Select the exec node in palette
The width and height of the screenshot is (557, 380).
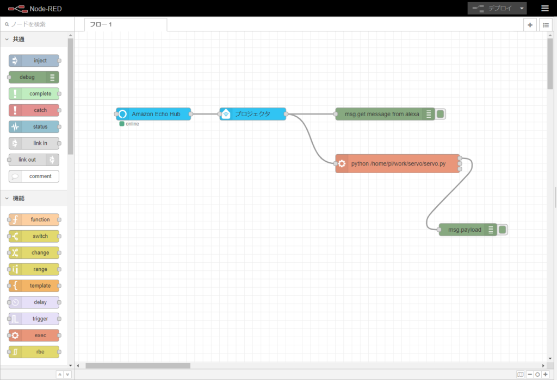click(34, 335)
